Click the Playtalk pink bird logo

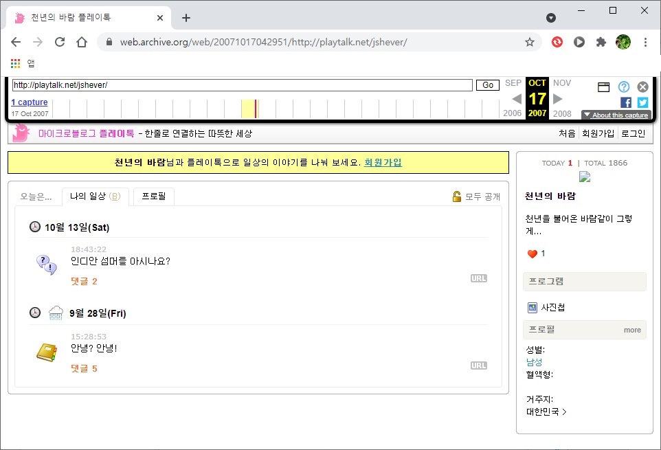[20, 133]
